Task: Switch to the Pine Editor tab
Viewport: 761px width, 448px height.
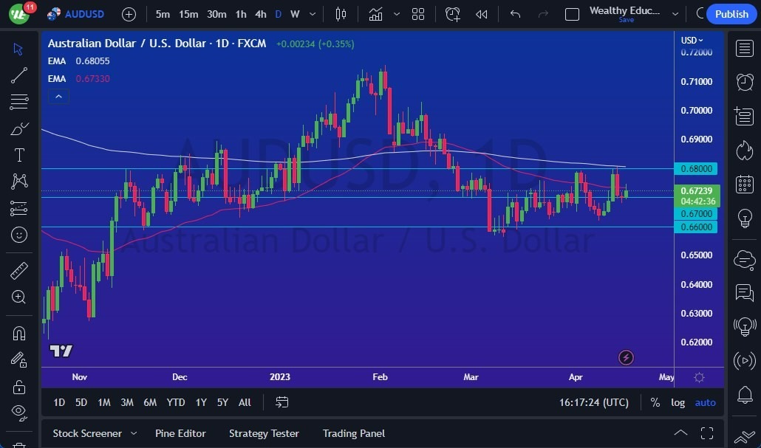Action: coord(180,433)
